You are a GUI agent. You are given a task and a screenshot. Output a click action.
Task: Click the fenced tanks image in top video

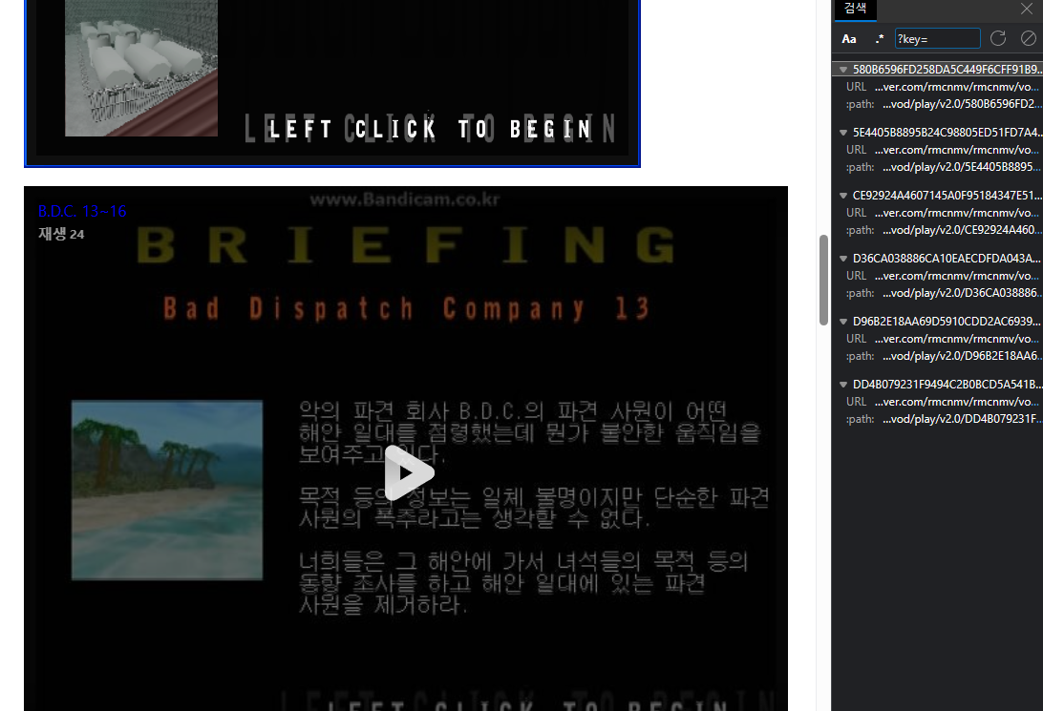pos(141,68)
